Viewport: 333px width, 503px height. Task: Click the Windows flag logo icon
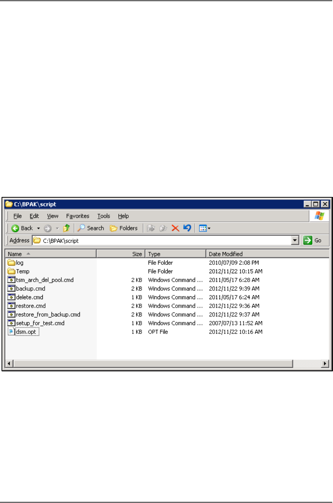(319, 216)
